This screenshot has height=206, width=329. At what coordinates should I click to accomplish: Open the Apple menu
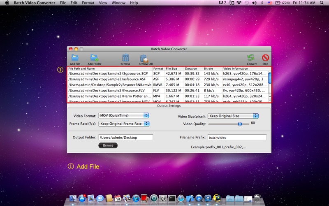[7, 3]
